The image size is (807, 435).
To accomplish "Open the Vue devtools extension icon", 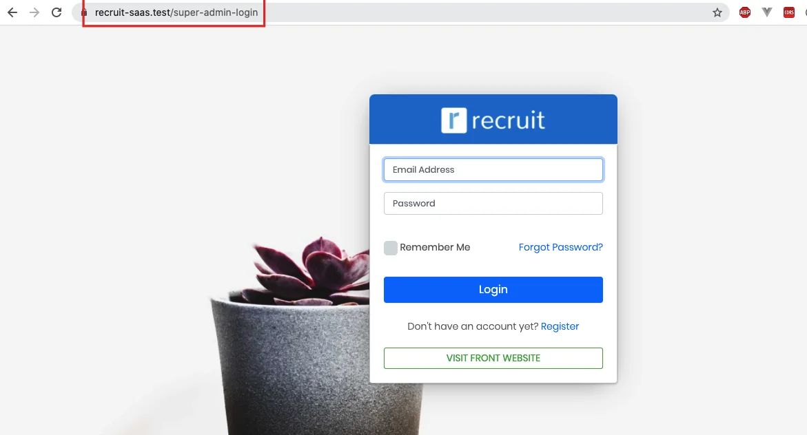I will click(767, 12).
